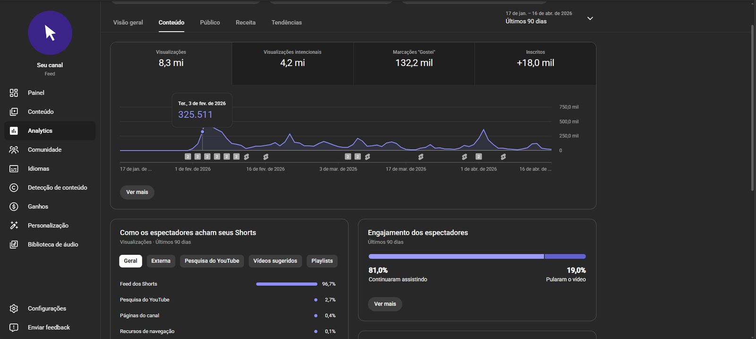756x339 pixels.
Task: Switch to the Receita tab
Action: pos(246,23)
